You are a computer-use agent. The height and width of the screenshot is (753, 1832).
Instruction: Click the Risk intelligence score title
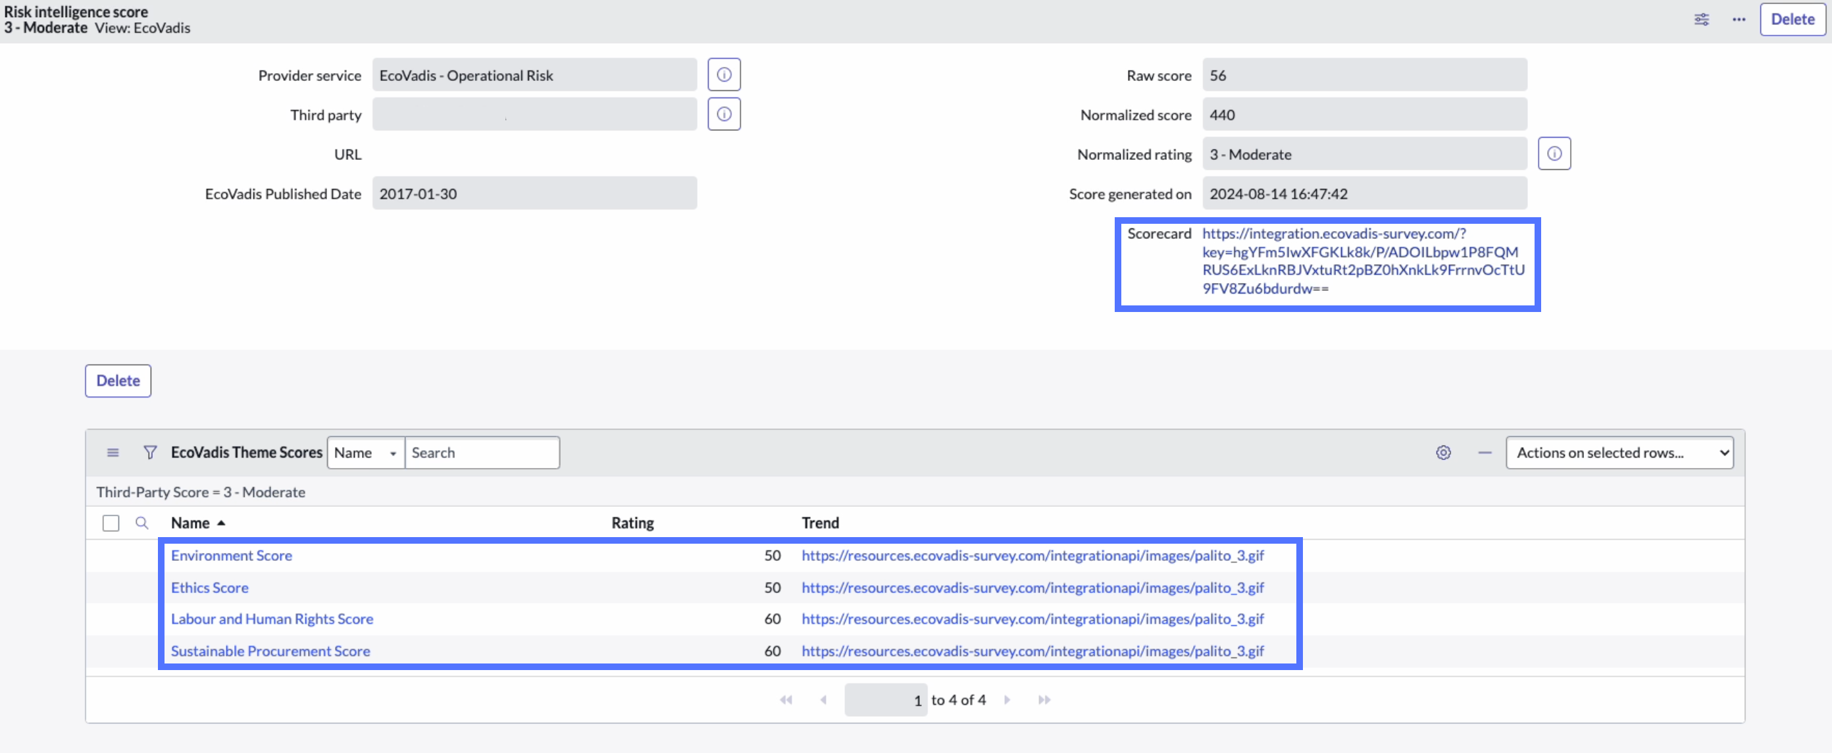click(76, 11)
